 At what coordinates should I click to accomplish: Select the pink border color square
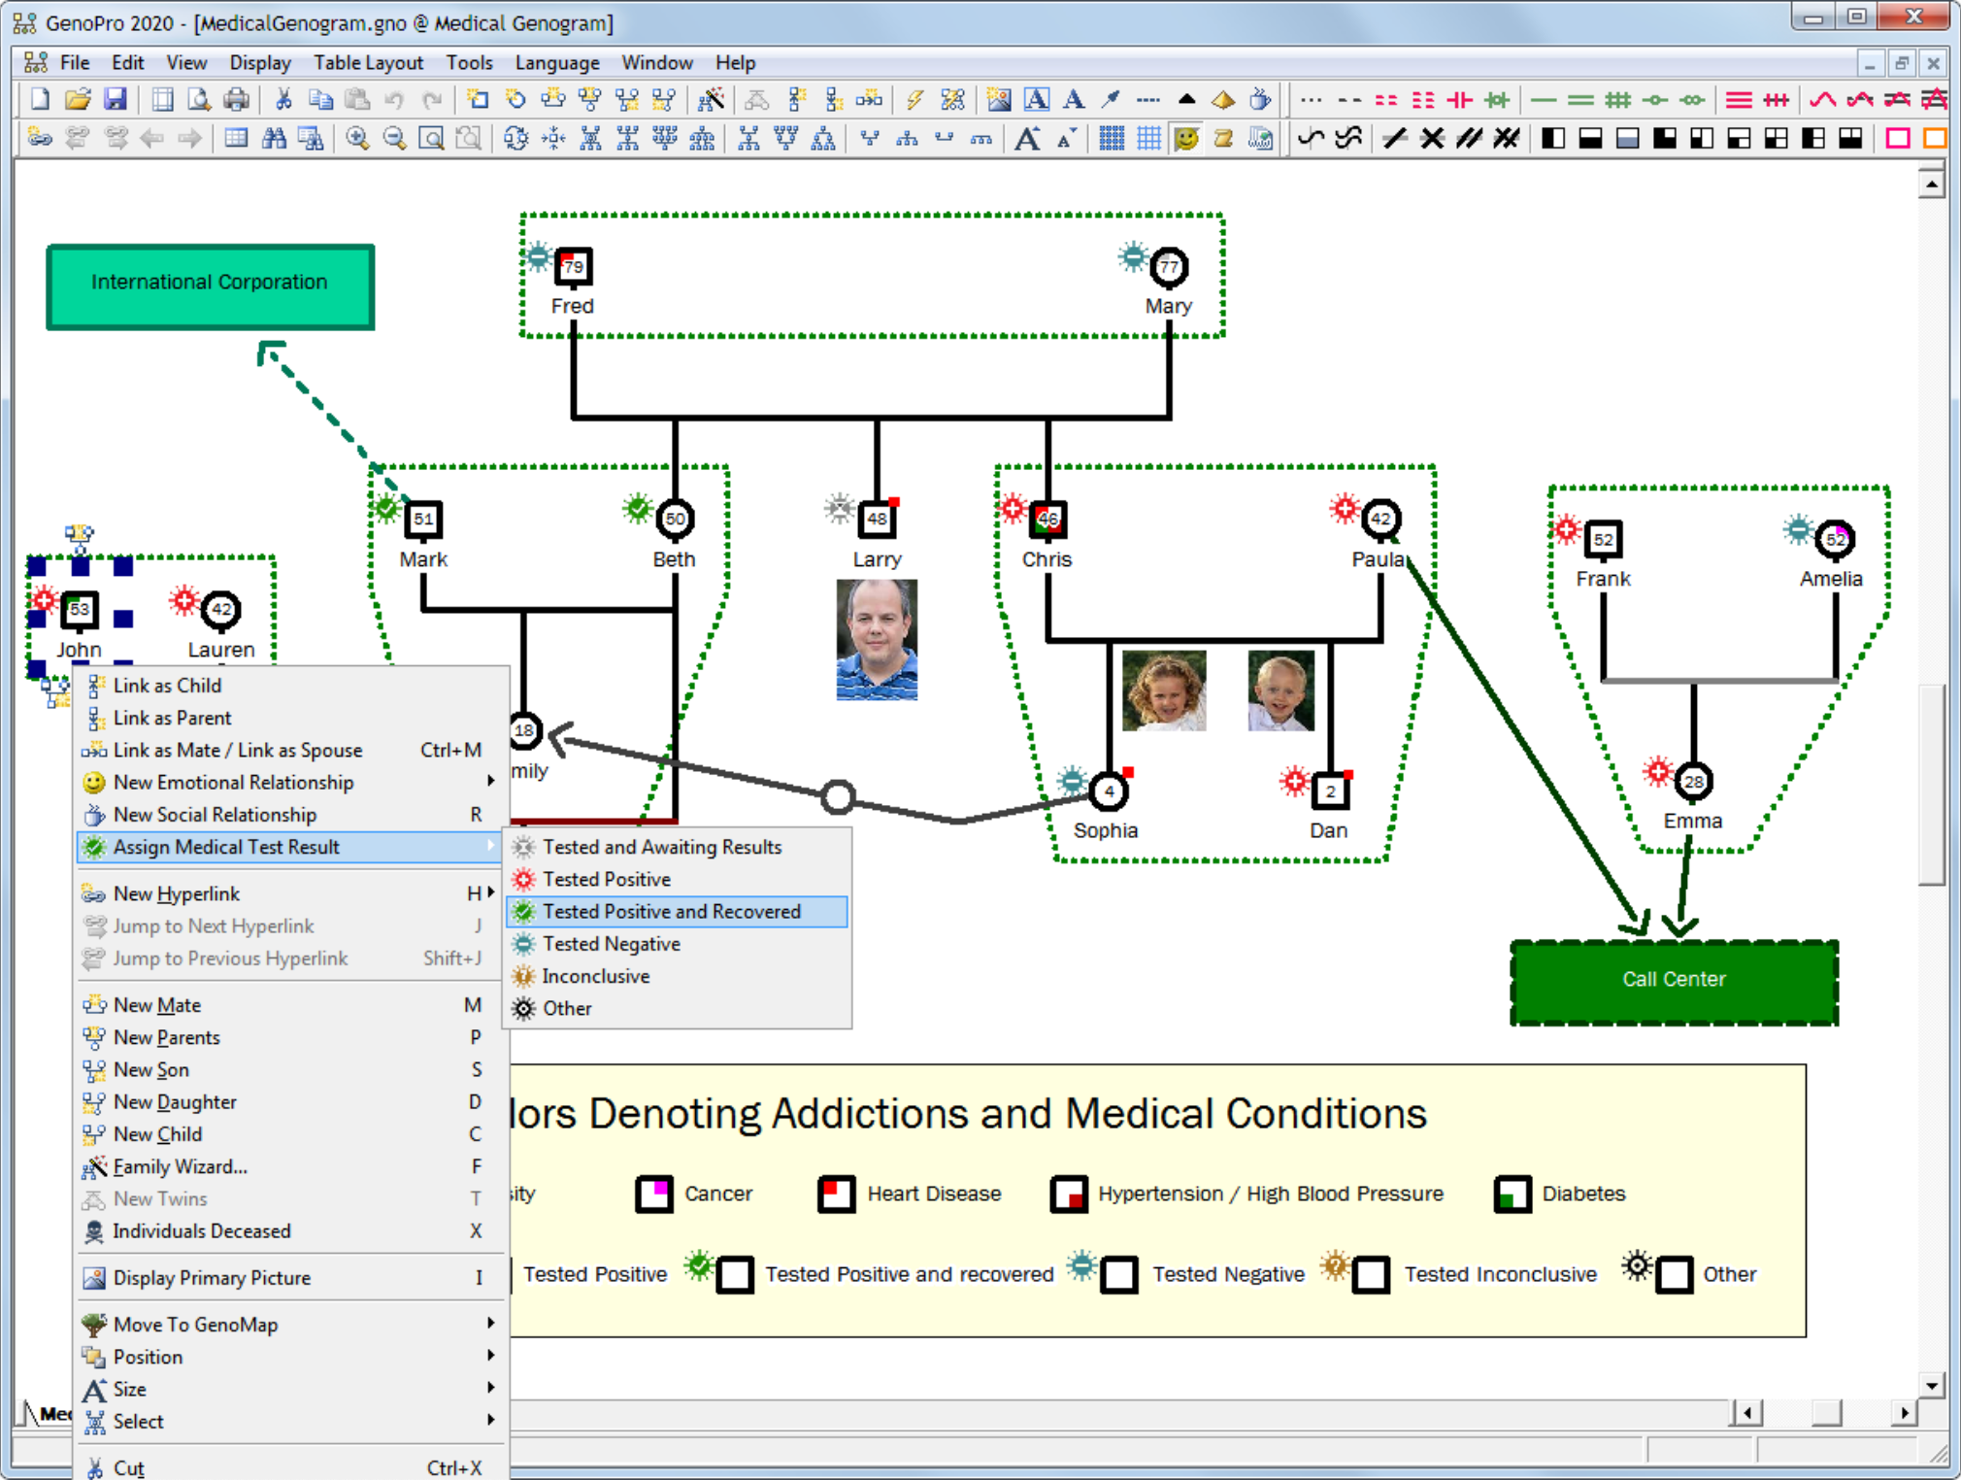coord(1897,138)
